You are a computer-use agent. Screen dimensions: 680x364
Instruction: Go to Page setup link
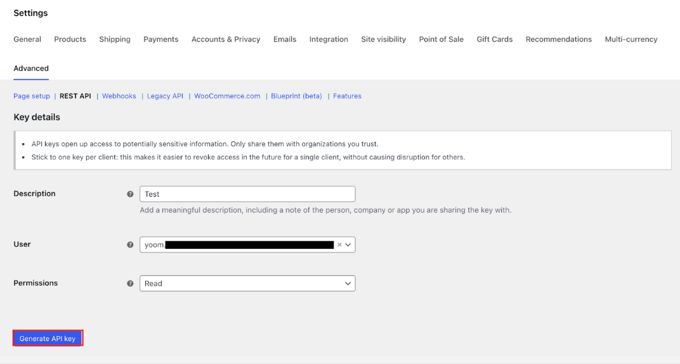pos(32,96)
